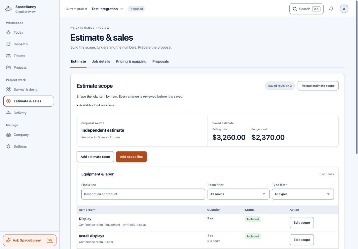The image size is (358, 249).
Task: Open the All rooms filter dropdown
Action: 238,194
